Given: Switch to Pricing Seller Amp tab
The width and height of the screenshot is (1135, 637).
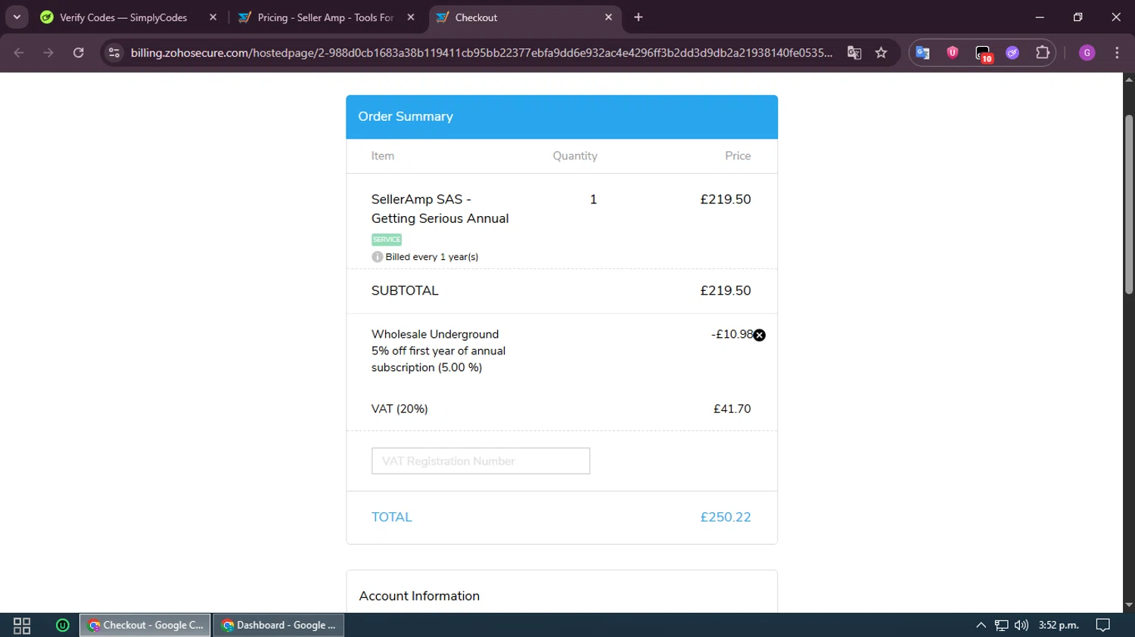Looking at the screenshot, I should pos(325,17).
